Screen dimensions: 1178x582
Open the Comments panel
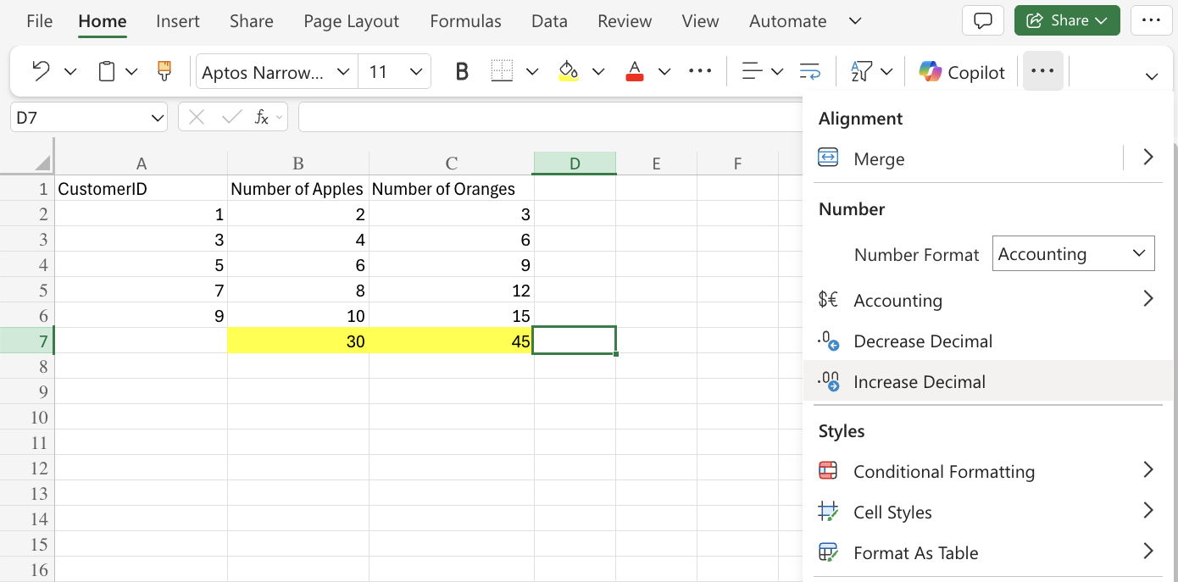click(x=982, y=20)
